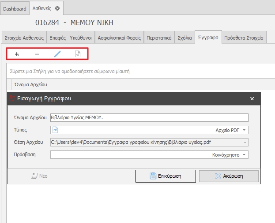Close the Εισαγωγή Εγγράφου dialog
Image resolution: width=275 pixels, height=223 pixels.
tap(252, 99)
